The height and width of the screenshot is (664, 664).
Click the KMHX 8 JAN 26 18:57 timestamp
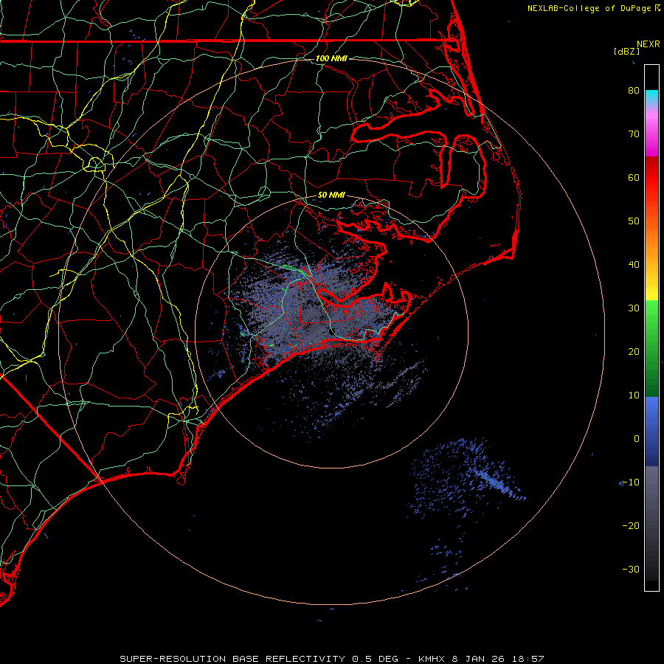pyautogui.click(x=481, y=659)
